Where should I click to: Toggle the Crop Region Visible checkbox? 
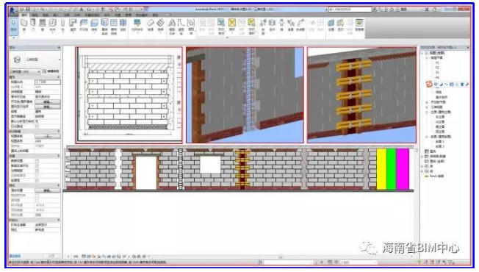pyautogui.click(x=37, y=165)
